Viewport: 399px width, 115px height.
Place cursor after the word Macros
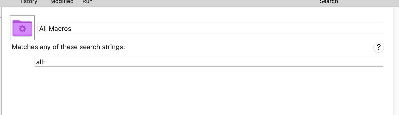[72, 29]
